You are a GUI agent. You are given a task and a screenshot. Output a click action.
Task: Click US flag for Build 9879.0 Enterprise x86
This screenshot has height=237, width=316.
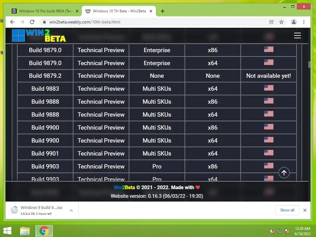point(269,49)
